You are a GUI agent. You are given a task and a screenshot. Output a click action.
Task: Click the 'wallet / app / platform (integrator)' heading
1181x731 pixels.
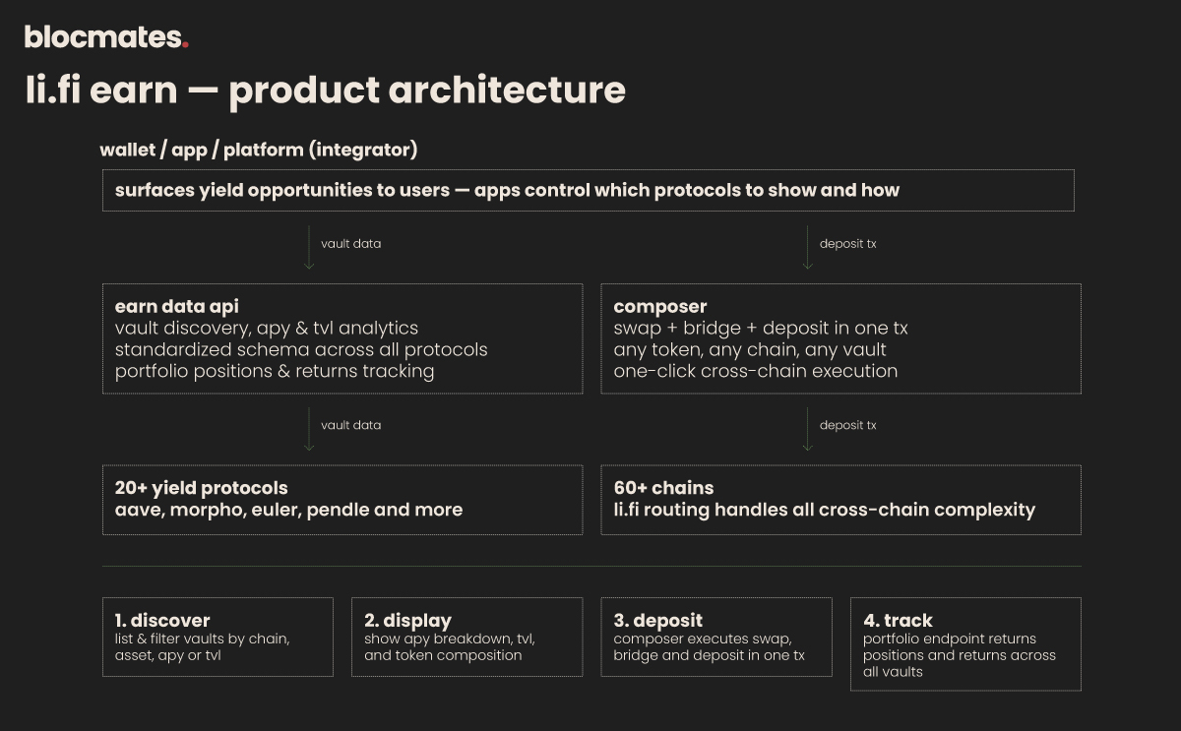(x=259, y=150)
